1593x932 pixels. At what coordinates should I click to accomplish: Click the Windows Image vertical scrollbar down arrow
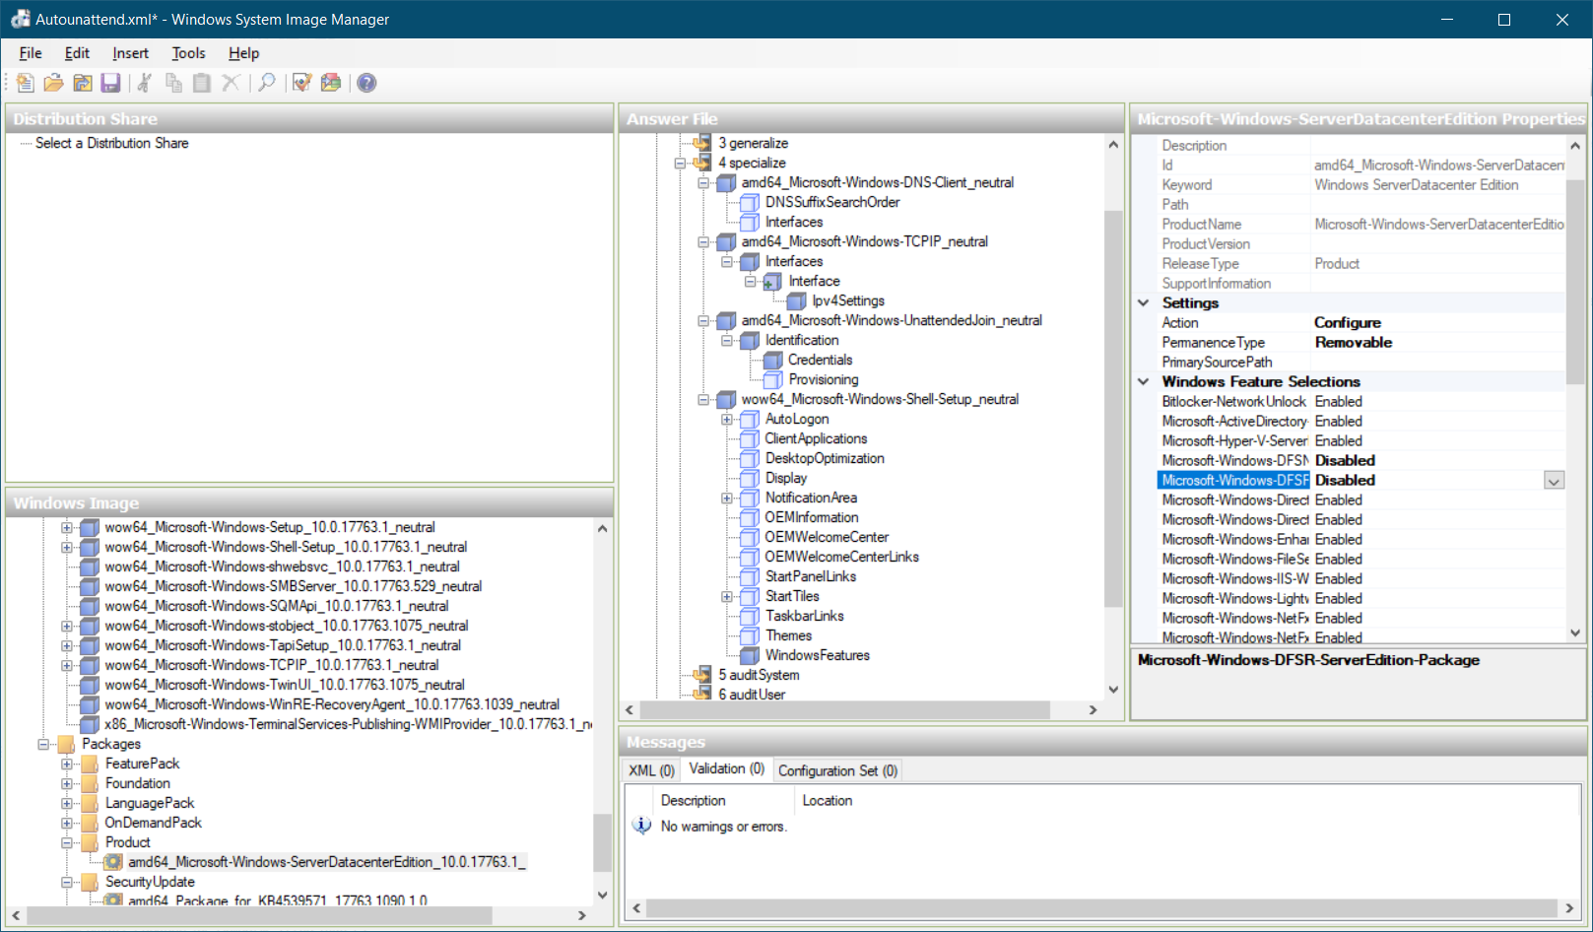(x=603, y=895)
